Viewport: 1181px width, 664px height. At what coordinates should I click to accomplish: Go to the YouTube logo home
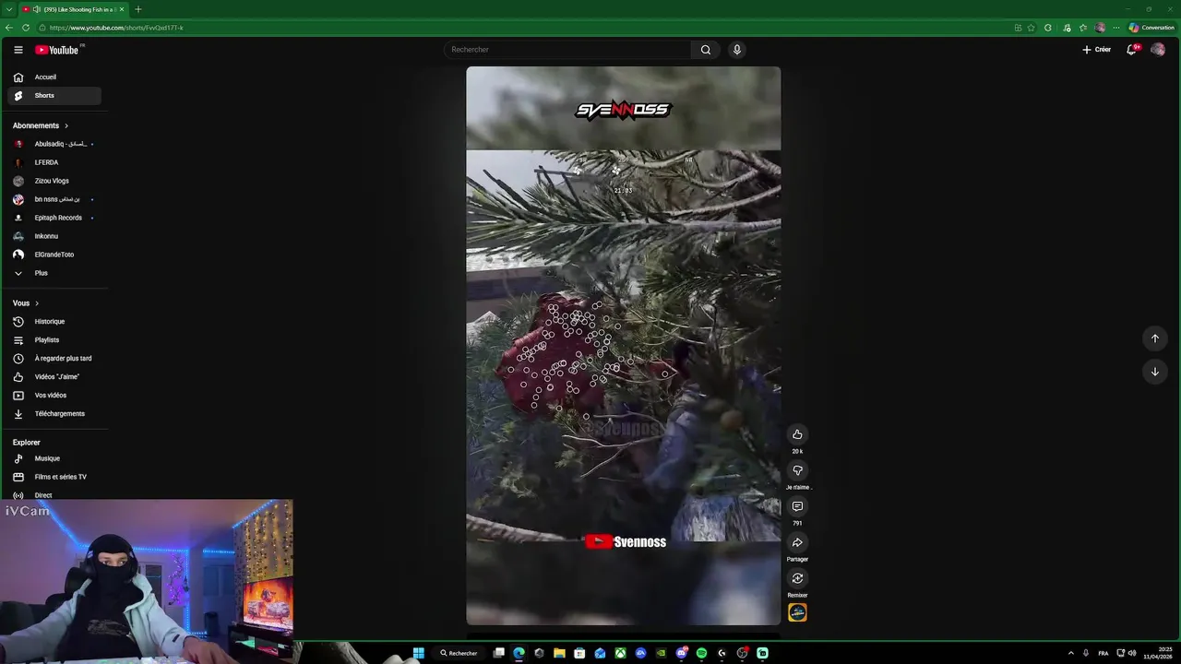coord(57,50)
